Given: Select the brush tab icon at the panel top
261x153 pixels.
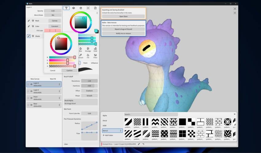Looking at the screenshot, I should click(x=66, y=8).
